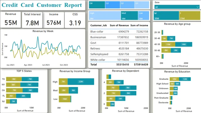Click Uneducated 4M teal segment
The width and height of the screenshot is (201, 113).
pyautogui.click(x=175, y=93)
